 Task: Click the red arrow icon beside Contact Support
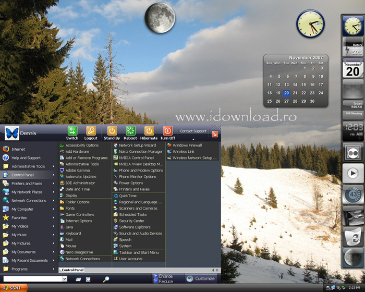coord(215,134)
